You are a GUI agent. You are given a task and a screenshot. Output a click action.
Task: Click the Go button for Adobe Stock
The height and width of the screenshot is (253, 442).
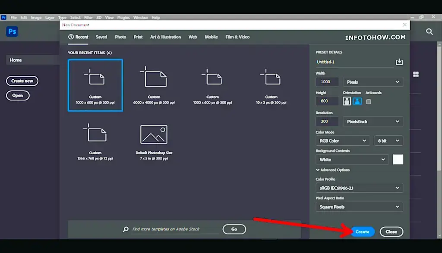tap(234, 229)
